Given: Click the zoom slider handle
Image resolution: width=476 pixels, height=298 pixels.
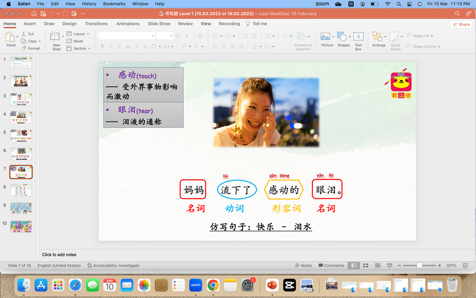Looking at the screenshot, I should pos(419,265).
